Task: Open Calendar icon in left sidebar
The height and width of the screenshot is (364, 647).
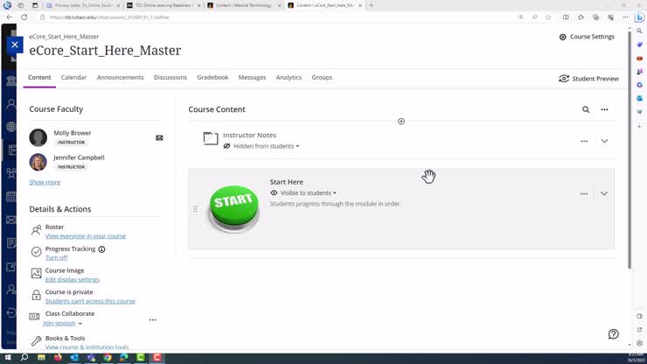Action: coord(11,197)
